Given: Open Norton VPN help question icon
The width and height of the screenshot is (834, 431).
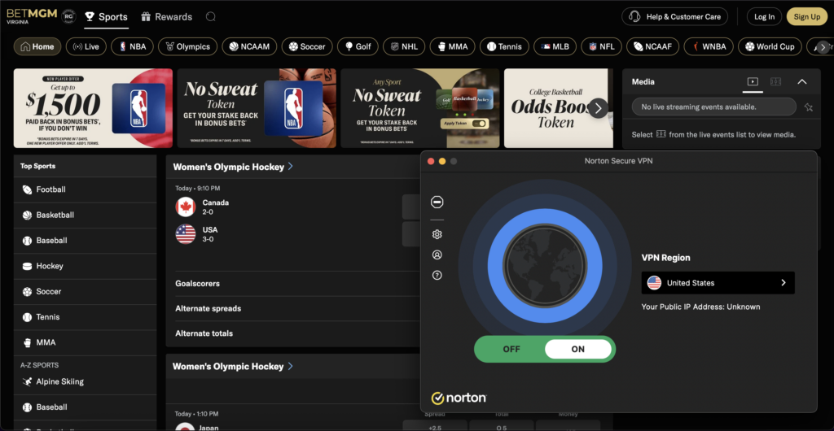Looking at the screenshot, I should pyautogui.click(x=437, y=276).
